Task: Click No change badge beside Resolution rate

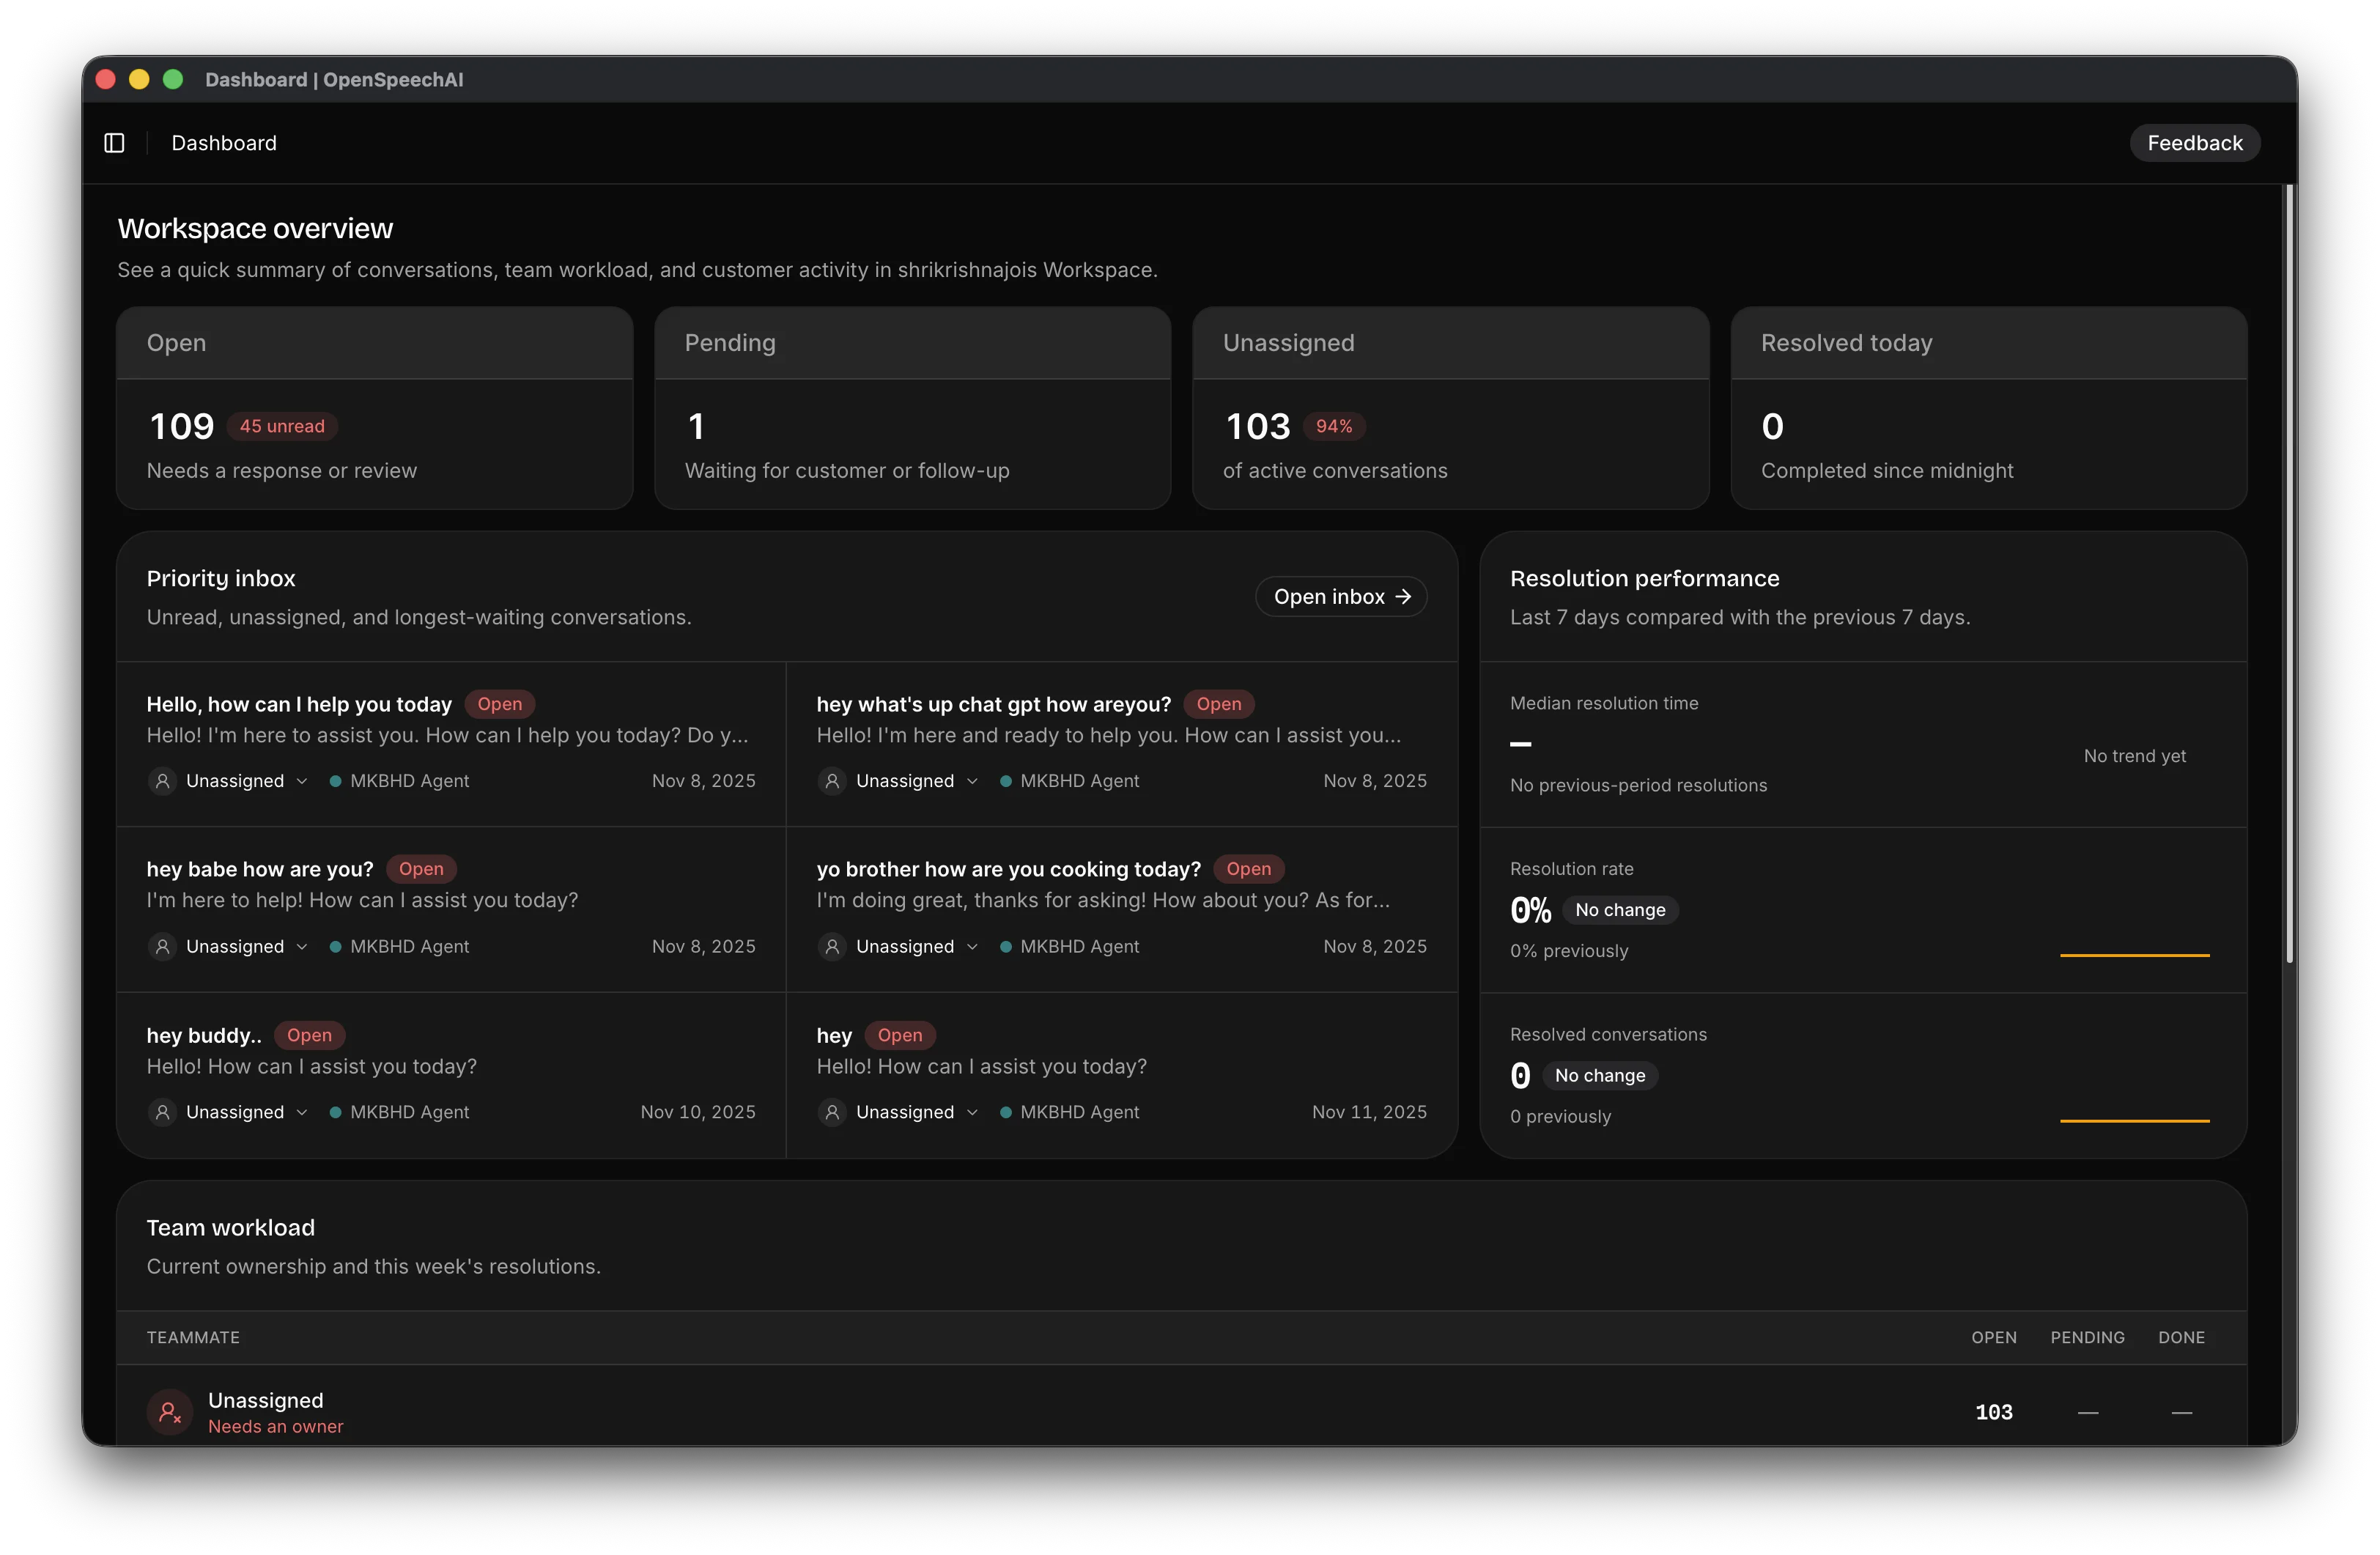Action: click(1620, 910)
